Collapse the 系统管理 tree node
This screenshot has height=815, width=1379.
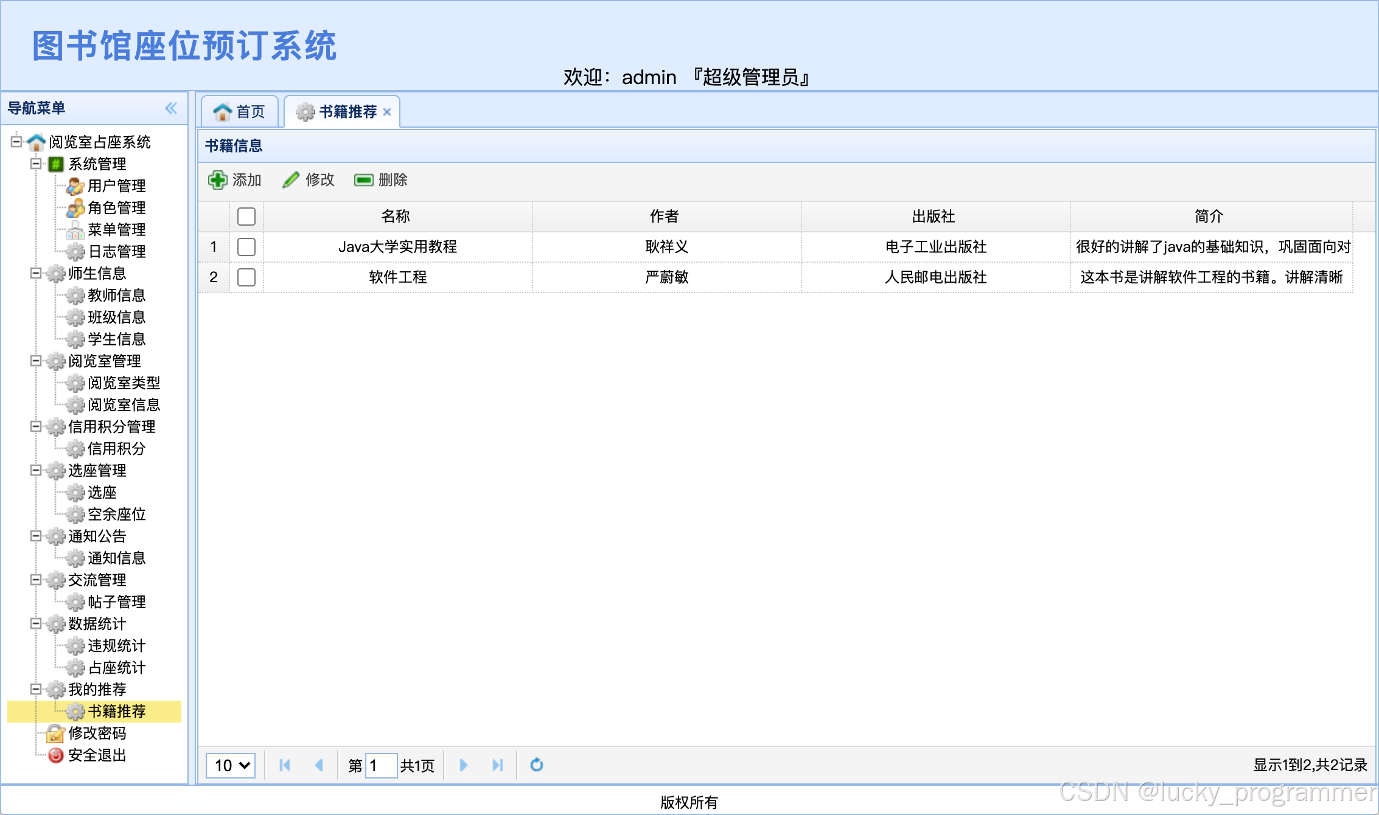pos(36,164)
